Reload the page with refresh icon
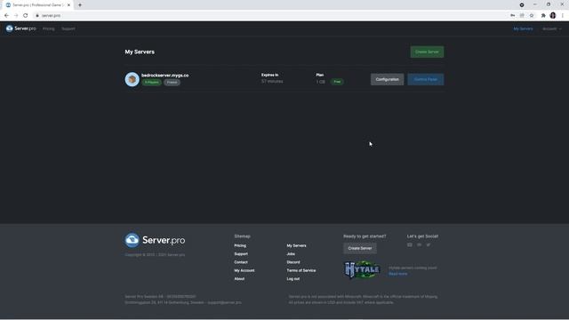Screen dimensions: 569x320 tap(26, 16)
